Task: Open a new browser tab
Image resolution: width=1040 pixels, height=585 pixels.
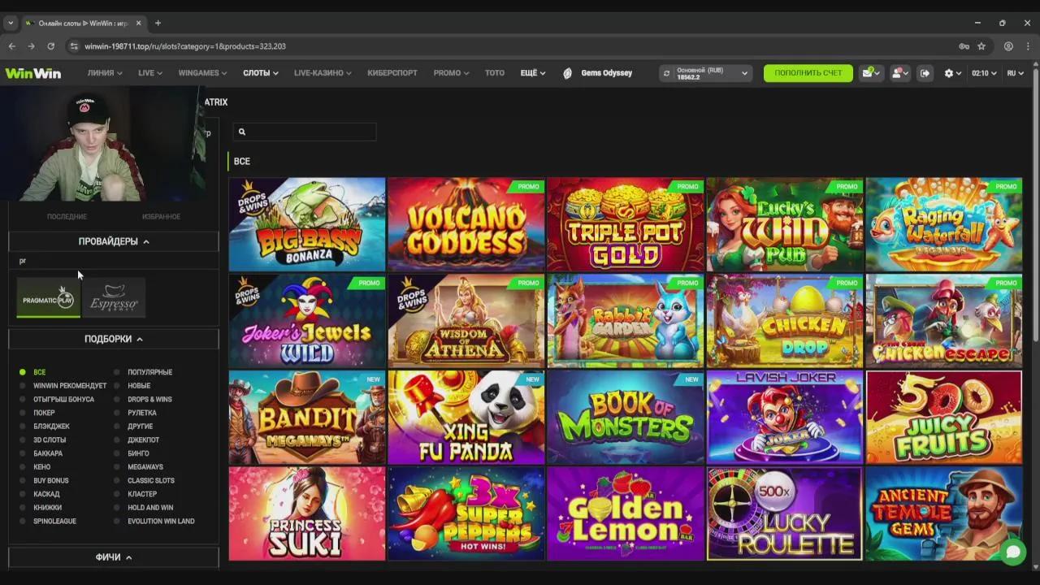Action: click(x=158, y=23)
